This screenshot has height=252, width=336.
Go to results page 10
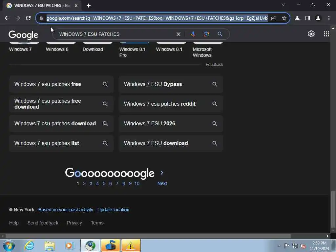(x=137, y=184)
